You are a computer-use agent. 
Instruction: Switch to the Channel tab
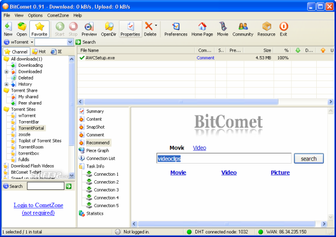(x=16, y=52)
